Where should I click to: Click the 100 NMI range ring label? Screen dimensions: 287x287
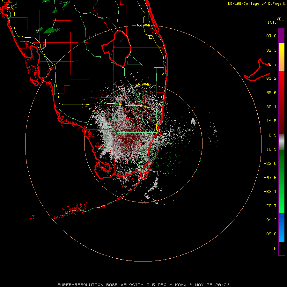click(x=143, y=25)
